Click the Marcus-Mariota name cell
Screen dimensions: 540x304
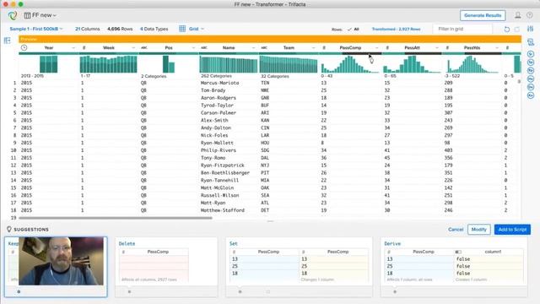click(x=219, y=83)
